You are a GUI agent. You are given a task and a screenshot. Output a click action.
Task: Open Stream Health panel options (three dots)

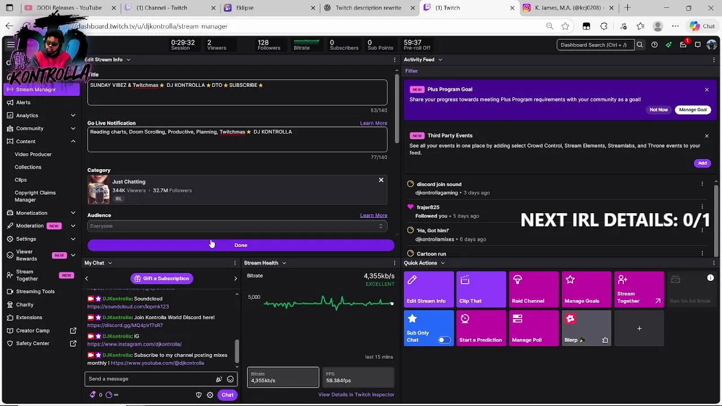[x=395, y=263]
